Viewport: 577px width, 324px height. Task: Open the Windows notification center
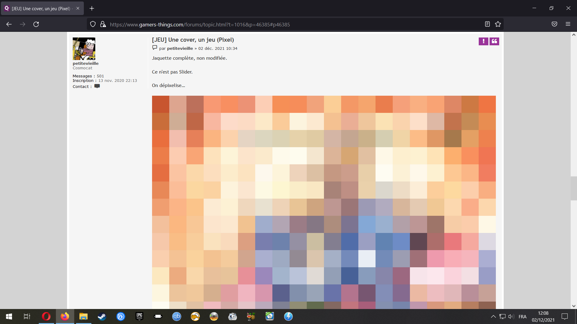565,316
